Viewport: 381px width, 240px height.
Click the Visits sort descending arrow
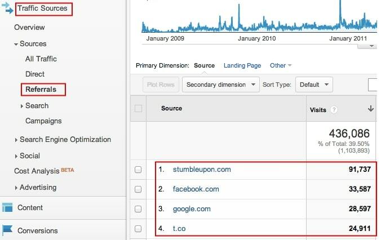370,109
